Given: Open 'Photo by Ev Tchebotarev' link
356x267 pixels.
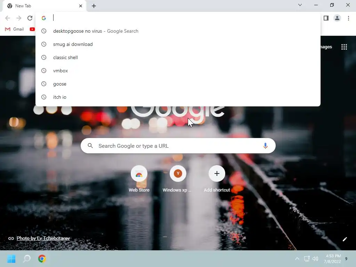Looking at the screenshot, I should tap(43, 238).
